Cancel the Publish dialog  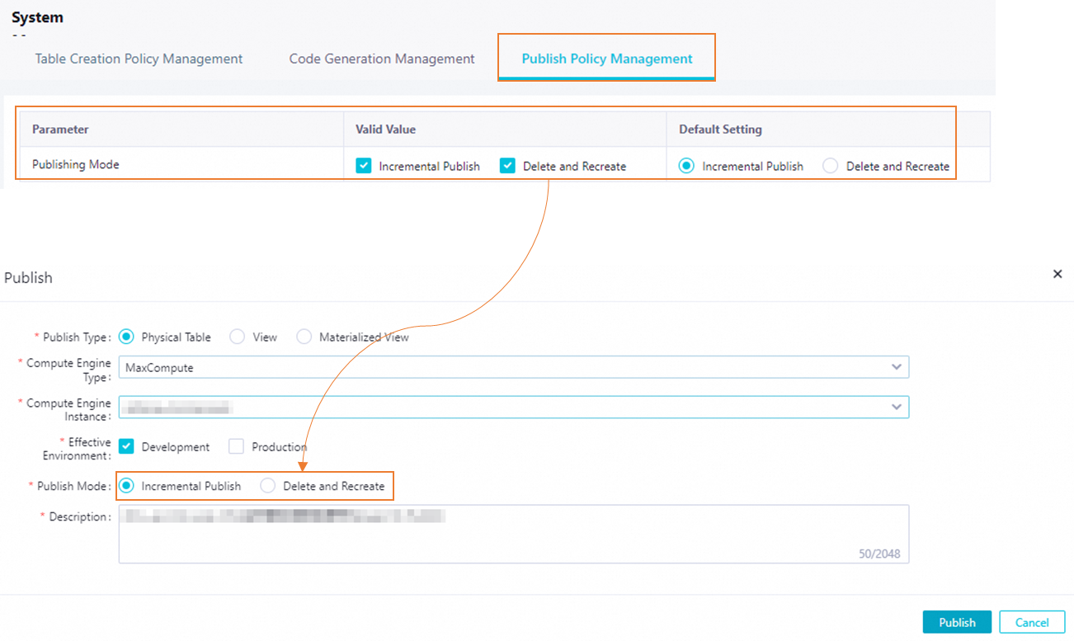pyautogui.click(x=1032, y=622)
